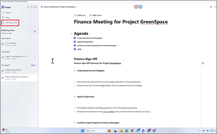Click the sidebar search magnifier icon

[x=32, y=7]
